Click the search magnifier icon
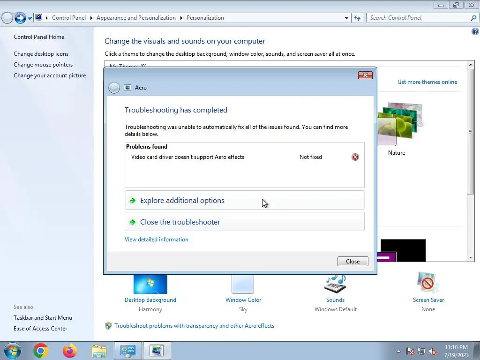The height and width of the screenshot is (360, 480). (x=473, y=18)
